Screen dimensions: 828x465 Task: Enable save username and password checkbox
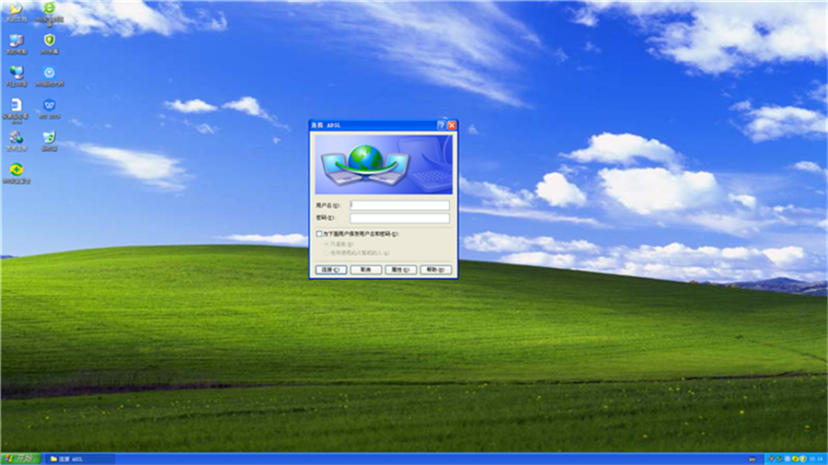click(x=319, y=234)
